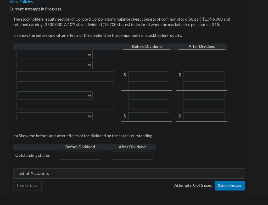The image size is (268, 205).
Task: Select the fourth-row account label text field
Action: coord(65,85)
